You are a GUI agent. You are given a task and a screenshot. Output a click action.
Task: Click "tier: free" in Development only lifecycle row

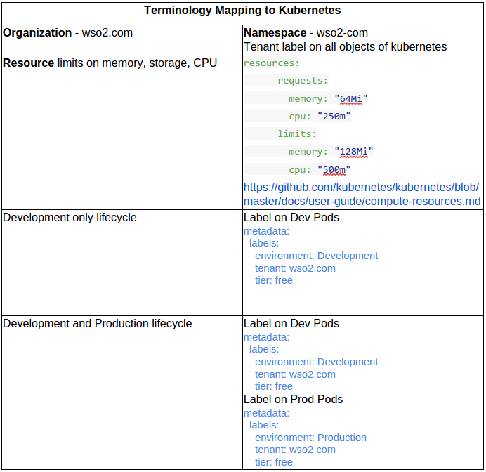[x=274, y=280]
